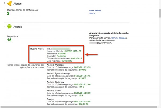Click the devices count 15
Viewport: 161px width, 108px height.
(x=9, y=40)
